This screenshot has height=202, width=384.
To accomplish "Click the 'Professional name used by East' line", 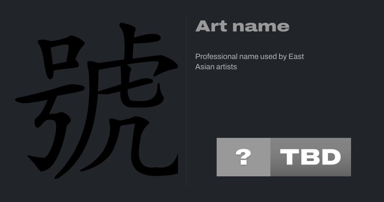I will pyautogui.click(x=250, y=56).
